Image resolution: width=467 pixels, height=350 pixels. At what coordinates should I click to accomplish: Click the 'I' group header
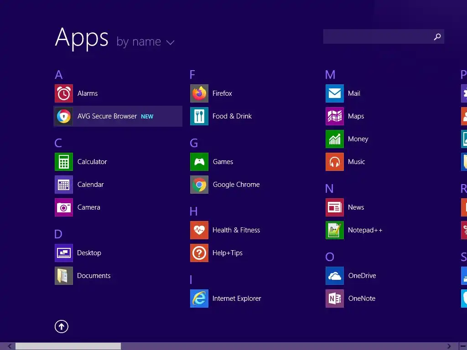point(191,280)
